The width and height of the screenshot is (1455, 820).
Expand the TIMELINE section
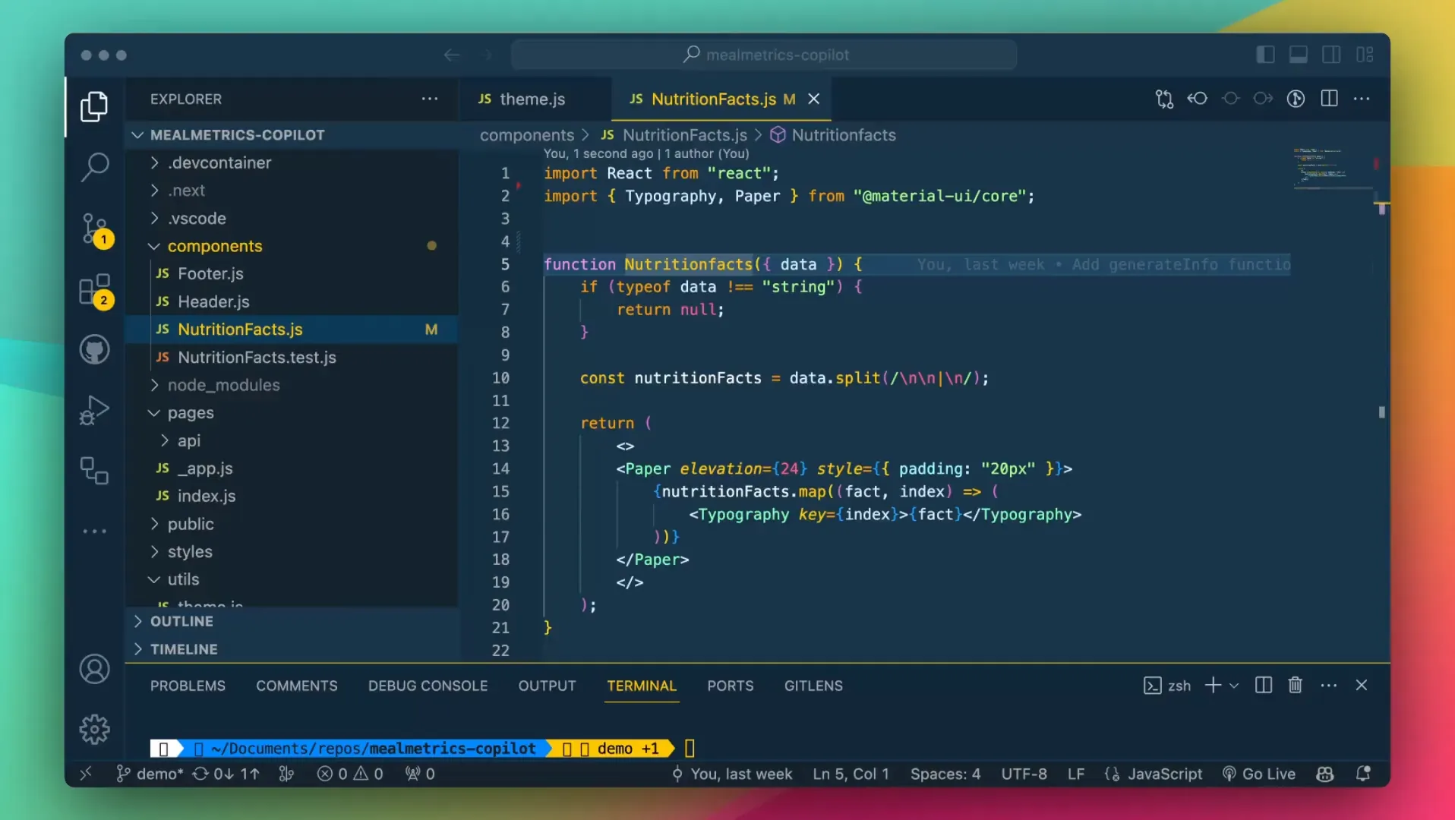tap(292, 649)
